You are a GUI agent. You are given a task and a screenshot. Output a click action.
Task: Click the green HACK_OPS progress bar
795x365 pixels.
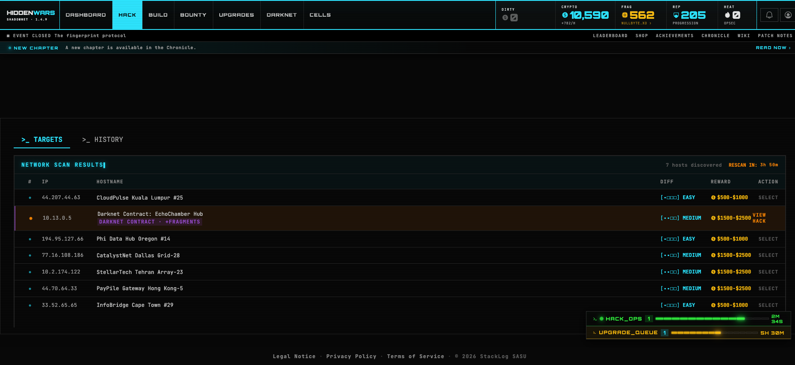(x=712, y=319)
